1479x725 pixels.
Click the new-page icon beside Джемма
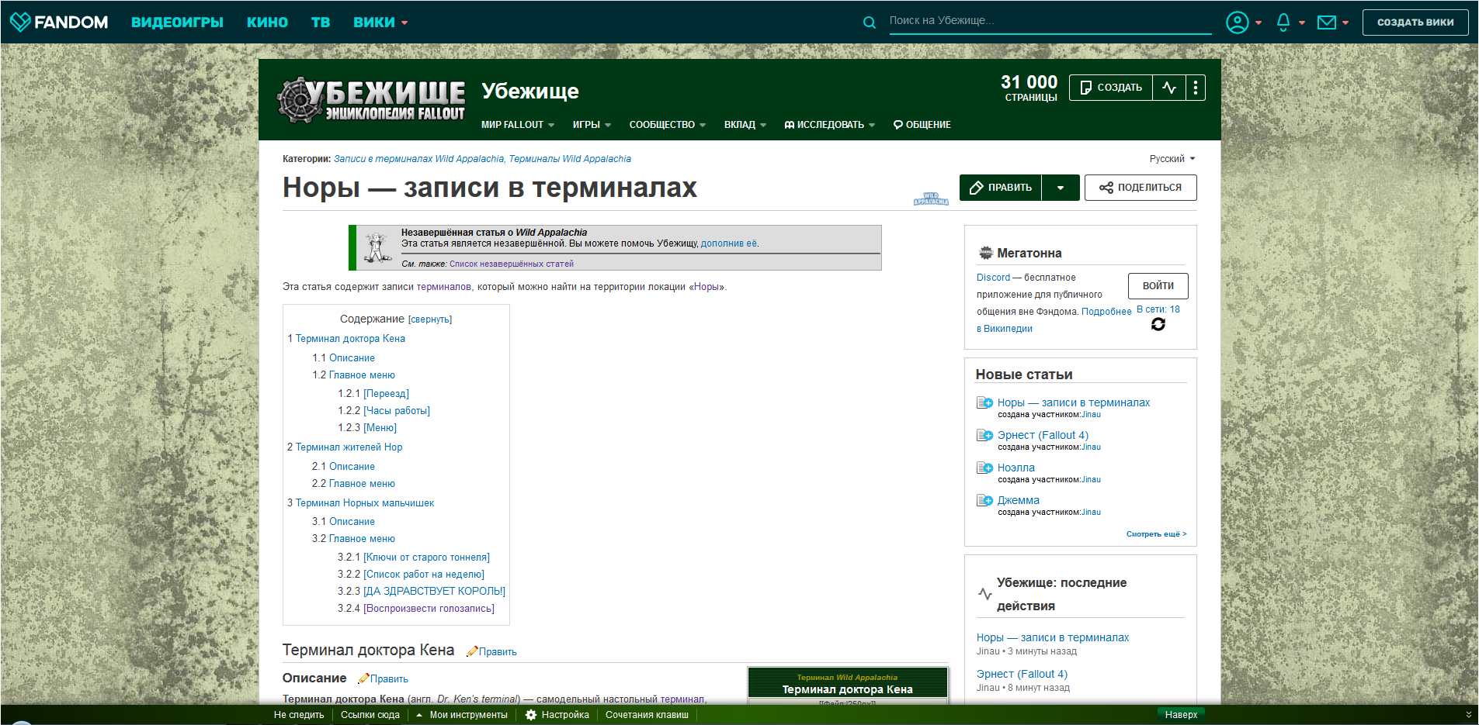coord(984,500)
